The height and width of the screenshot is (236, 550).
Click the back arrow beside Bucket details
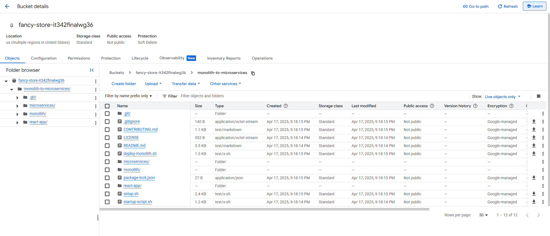7,6
